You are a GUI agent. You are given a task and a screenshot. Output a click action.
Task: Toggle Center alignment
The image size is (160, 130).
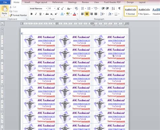pos(87,14)
